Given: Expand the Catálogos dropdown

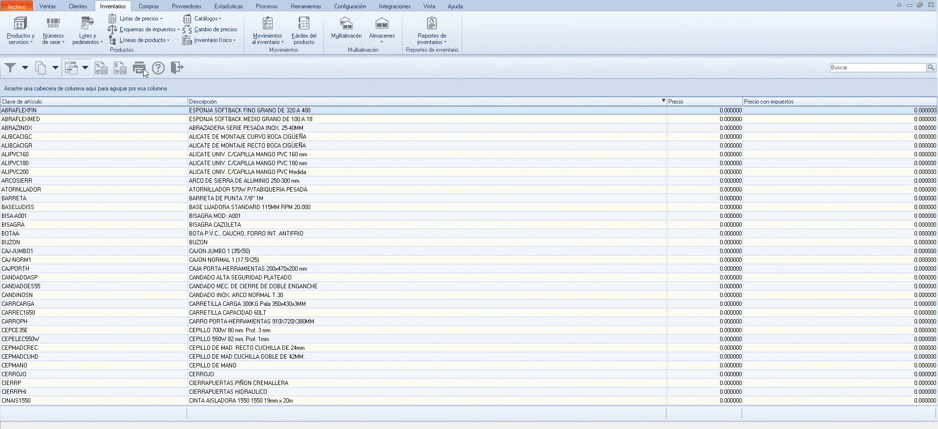Looking at the screenshot, I should (x=208, y=19).
